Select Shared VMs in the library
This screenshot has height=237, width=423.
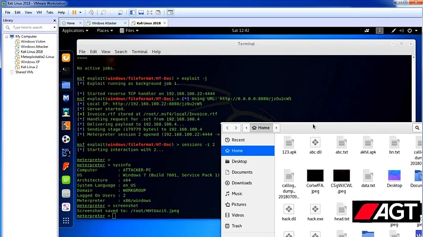[24, 72]
